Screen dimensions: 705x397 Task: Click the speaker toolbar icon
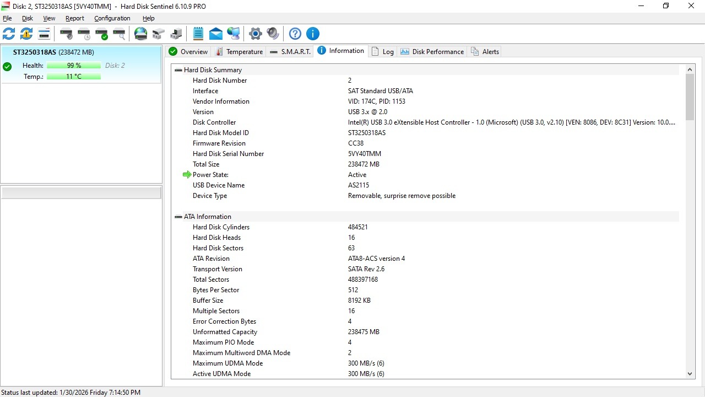click(x=273, y=34)
